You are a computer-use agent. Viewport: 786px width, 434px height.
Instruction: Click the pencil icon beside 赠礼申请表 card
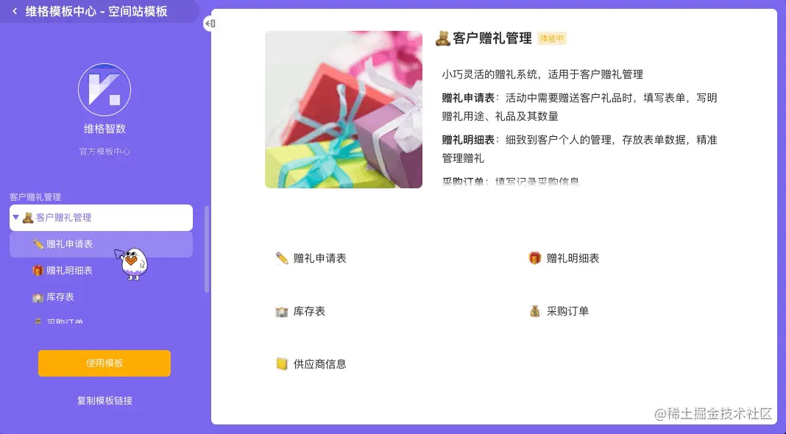[x=282, y=258]
